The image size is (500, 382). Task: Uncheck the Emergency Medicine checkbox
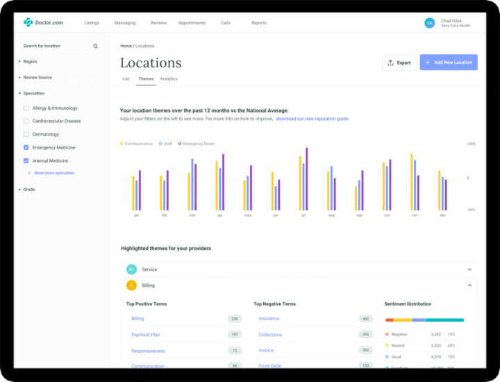[26, 147]
